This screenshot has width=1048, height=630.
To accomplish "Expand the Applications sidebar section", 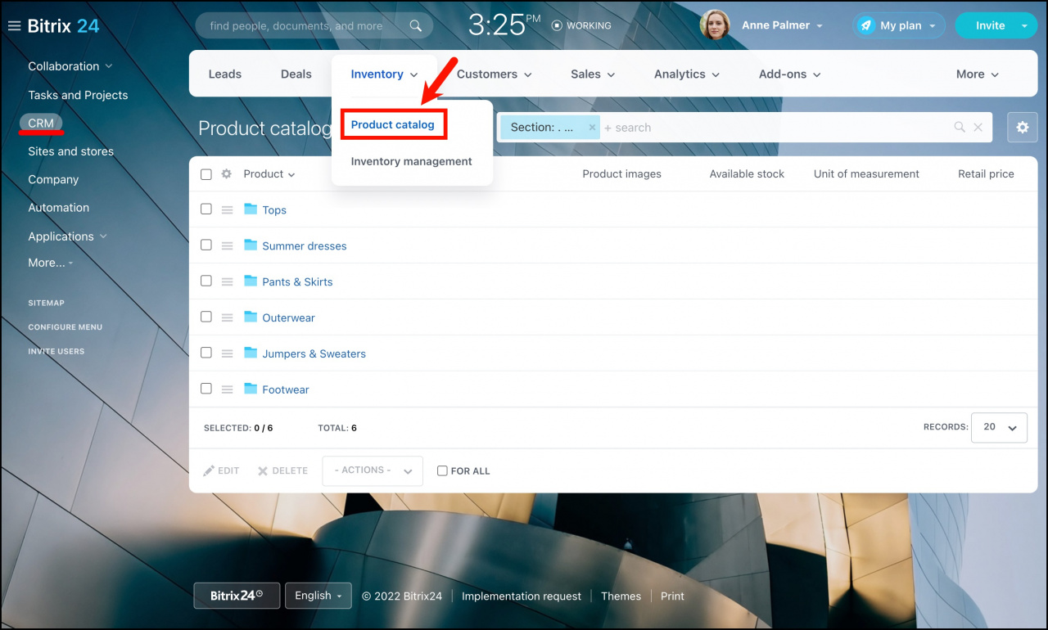I will coord(68,236).
